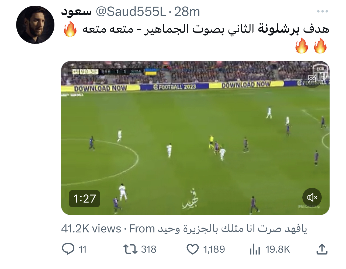This screenshot has height=269, width=346.
Task: Unmute the video with speaker icon
Action: [x=312, y=197]
